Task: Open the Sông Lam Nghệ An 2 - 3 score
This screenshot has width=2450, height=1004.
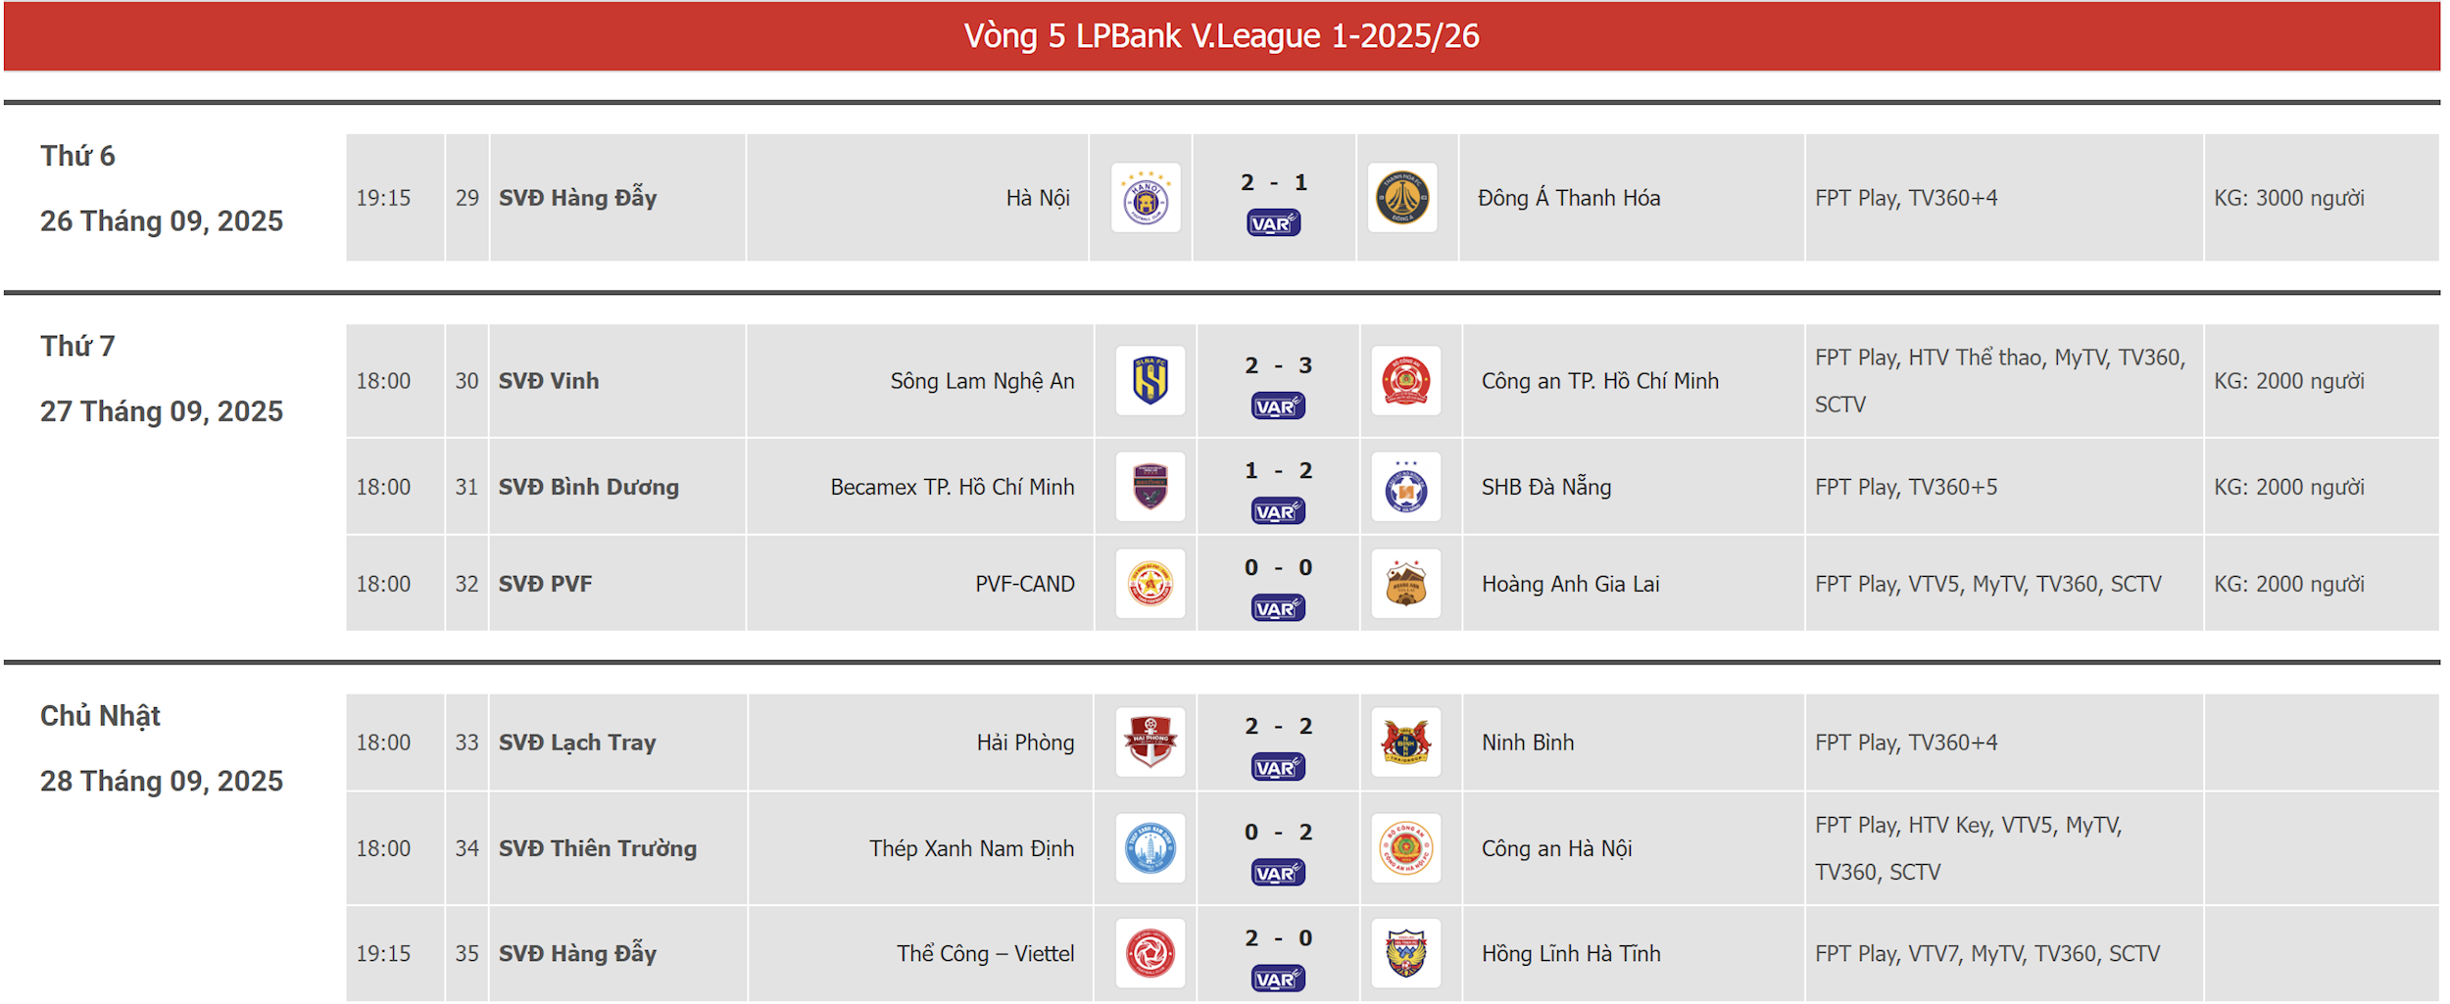Action: click(1278, 365)
